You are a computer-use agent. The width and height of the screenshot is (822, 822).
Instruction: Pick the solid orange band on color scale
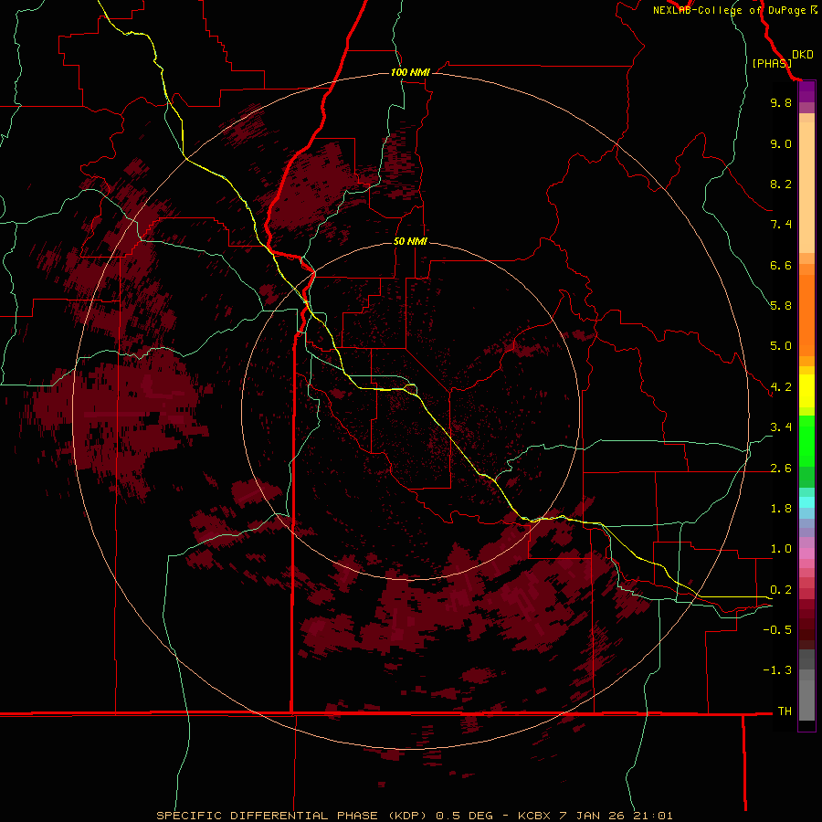(x=806, y=316)
